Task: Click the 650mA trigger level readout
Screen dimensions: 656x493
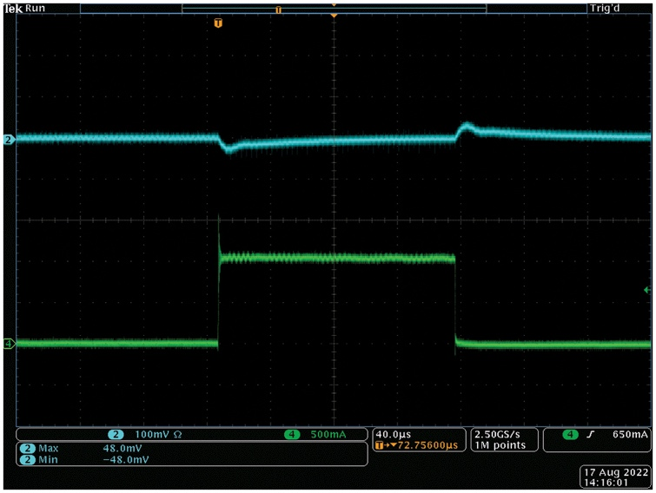Action: pyautogui.click(x=630, y=435)
